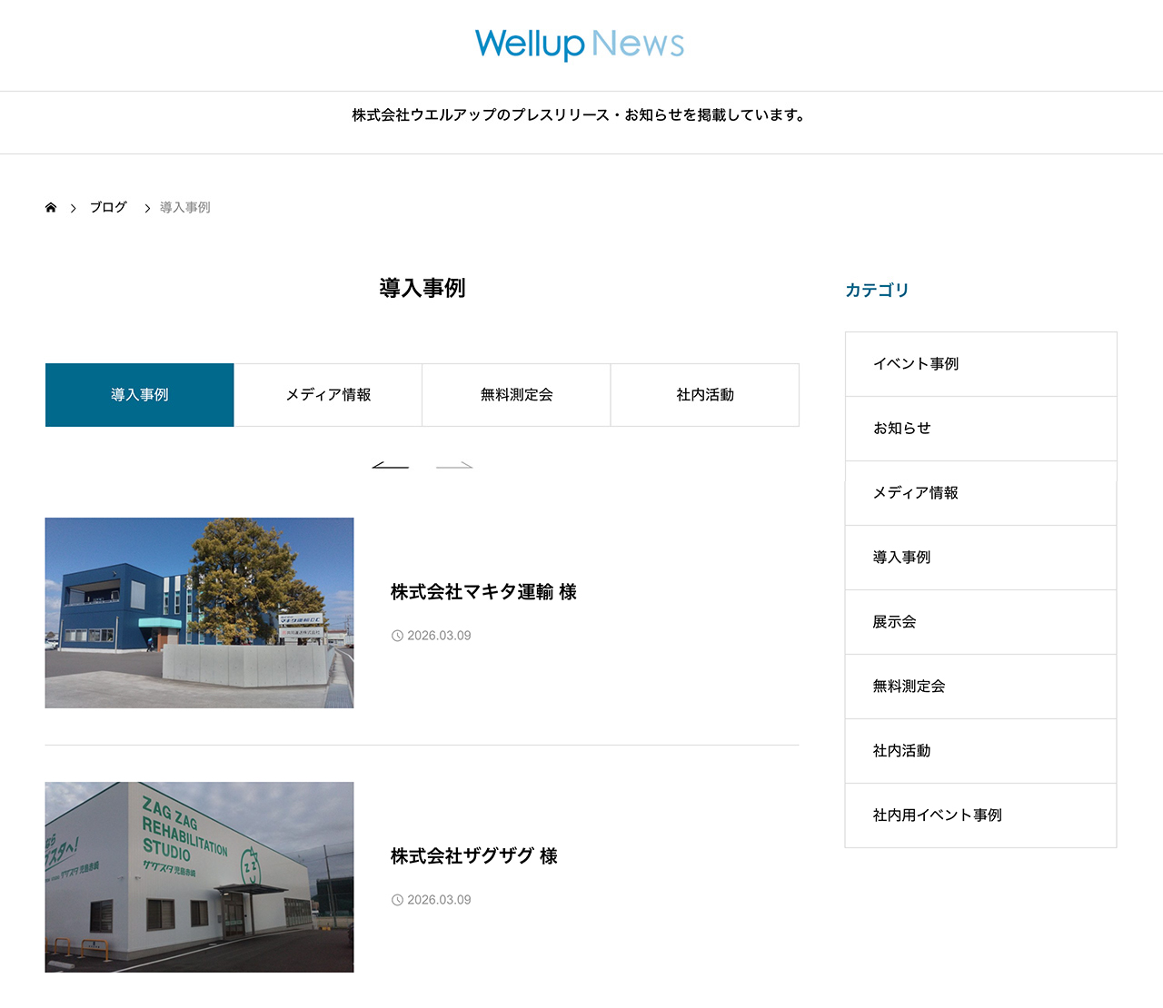Click the ブログ breadcrumb link
Screen dimensions: 1163x1008
click(108, 207)
